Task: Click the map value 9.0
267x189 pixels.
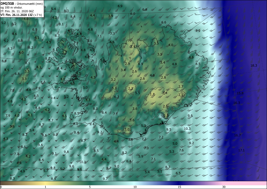Action: click(117, 166)
